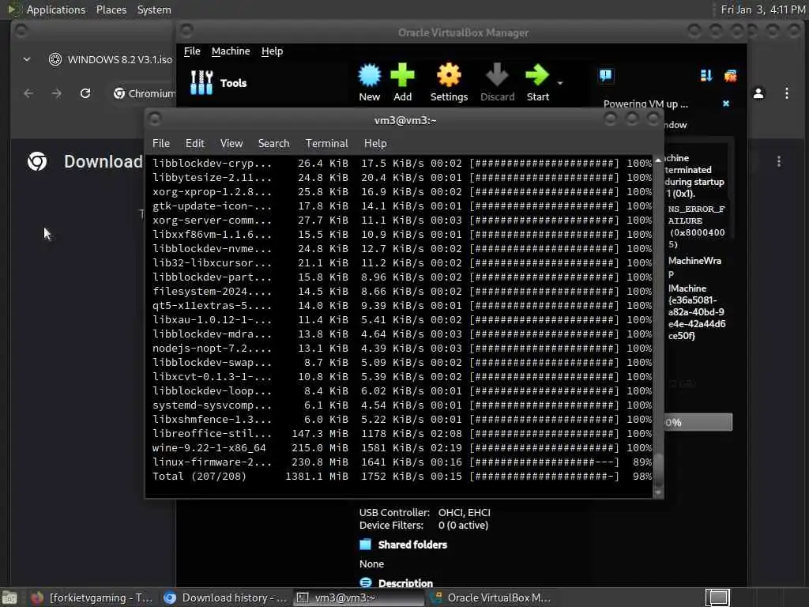The height and width of the screenshot is (607, 809).
Task: Click the Discard toolbar icon
Action: [x=498, y=82]
